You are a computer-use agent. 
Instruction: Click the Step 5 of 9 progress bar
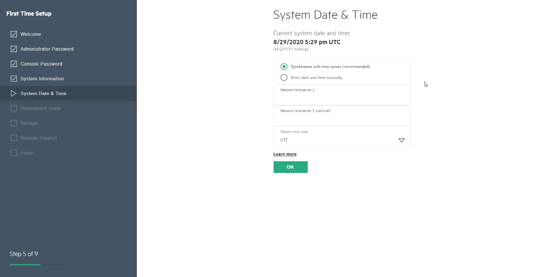tap(37, 265)
